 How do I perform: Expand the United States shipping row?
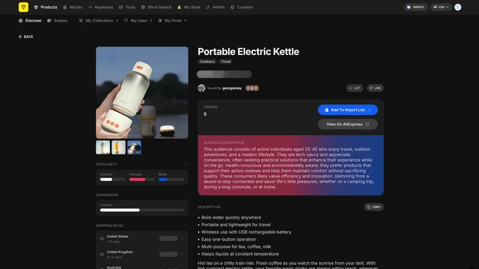[x=142, y=239]
